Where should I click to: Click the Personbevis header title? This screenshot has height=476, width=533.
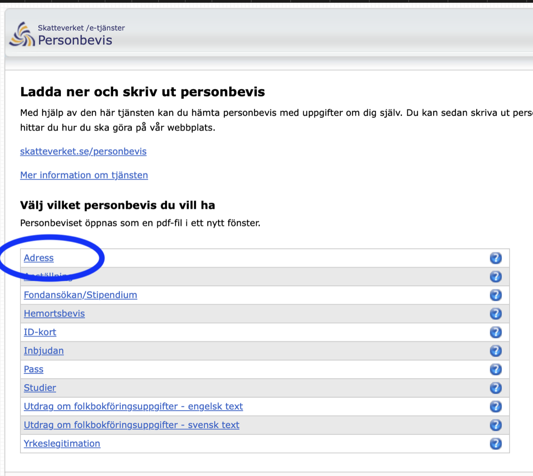tap(75, 40)
